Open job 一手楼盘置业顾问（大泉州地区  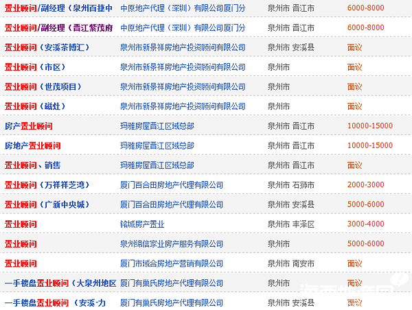(x=60, y=283)
